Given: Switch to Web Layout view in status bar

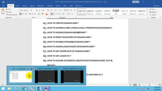Looking at the screenshot, I should tap(139, 85).
